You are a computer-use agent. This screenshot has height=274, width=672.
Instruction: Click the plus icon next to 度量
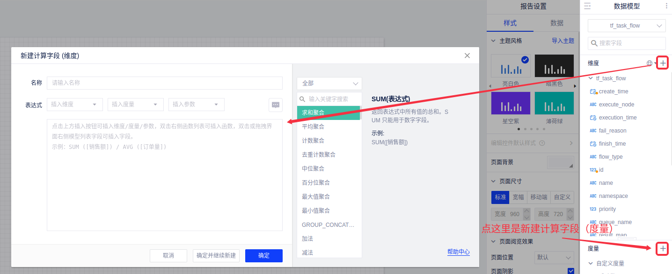click(x=663, y=249)
